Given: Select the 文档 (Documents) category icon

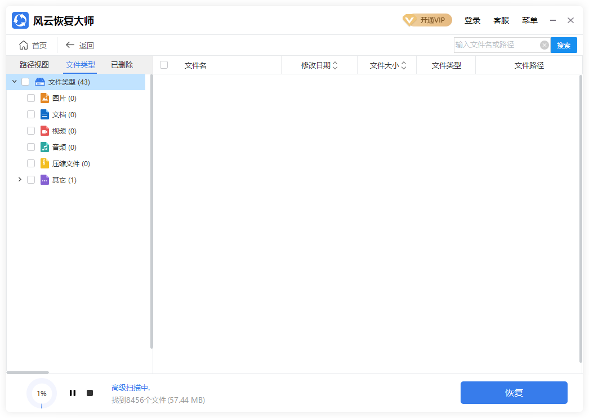Looking at the screenshot, I should (x=45, y=114).
